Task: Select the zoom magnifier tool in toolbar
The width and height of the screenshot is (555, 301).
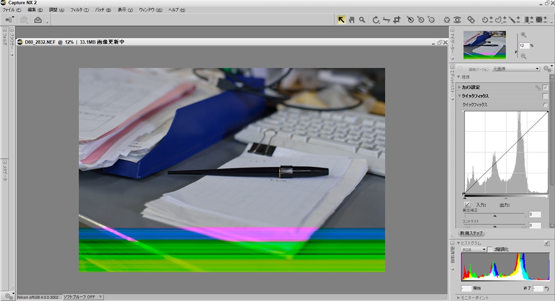Action: coord(362,20)
